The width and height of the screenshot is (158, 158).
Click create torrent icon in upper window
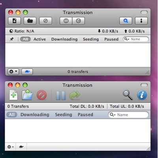pyautogui.click(x=15, y=21)
